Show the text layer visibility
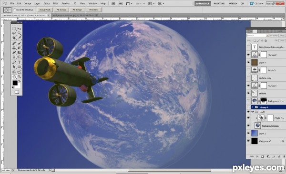The width and height of the screenshot is (286, 174). point(248,47)
